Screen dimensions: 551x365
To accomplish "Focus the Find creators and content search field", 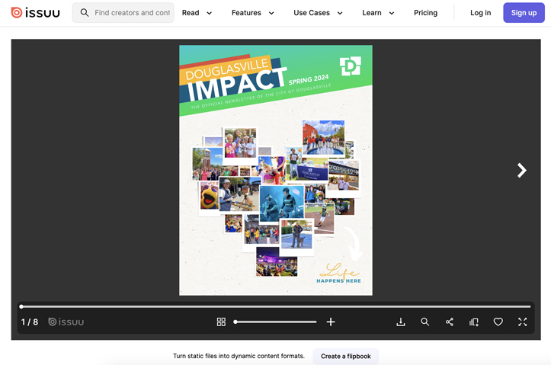I will [x=123, y=13].
